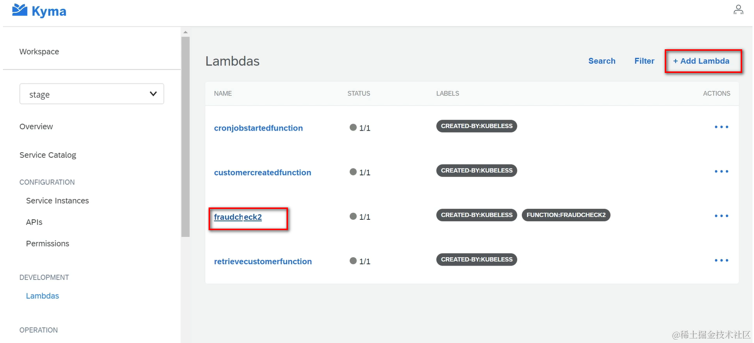Image resolution: width=754 pixels, height=343 pixels.
Task: Select Lambdas in Development section
Action: pyautogui.click(x=42, y=296)
